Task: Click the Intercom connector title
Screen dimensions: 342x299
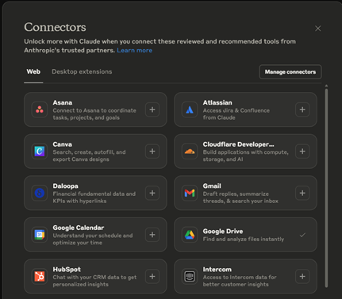Action: [217, 270]
